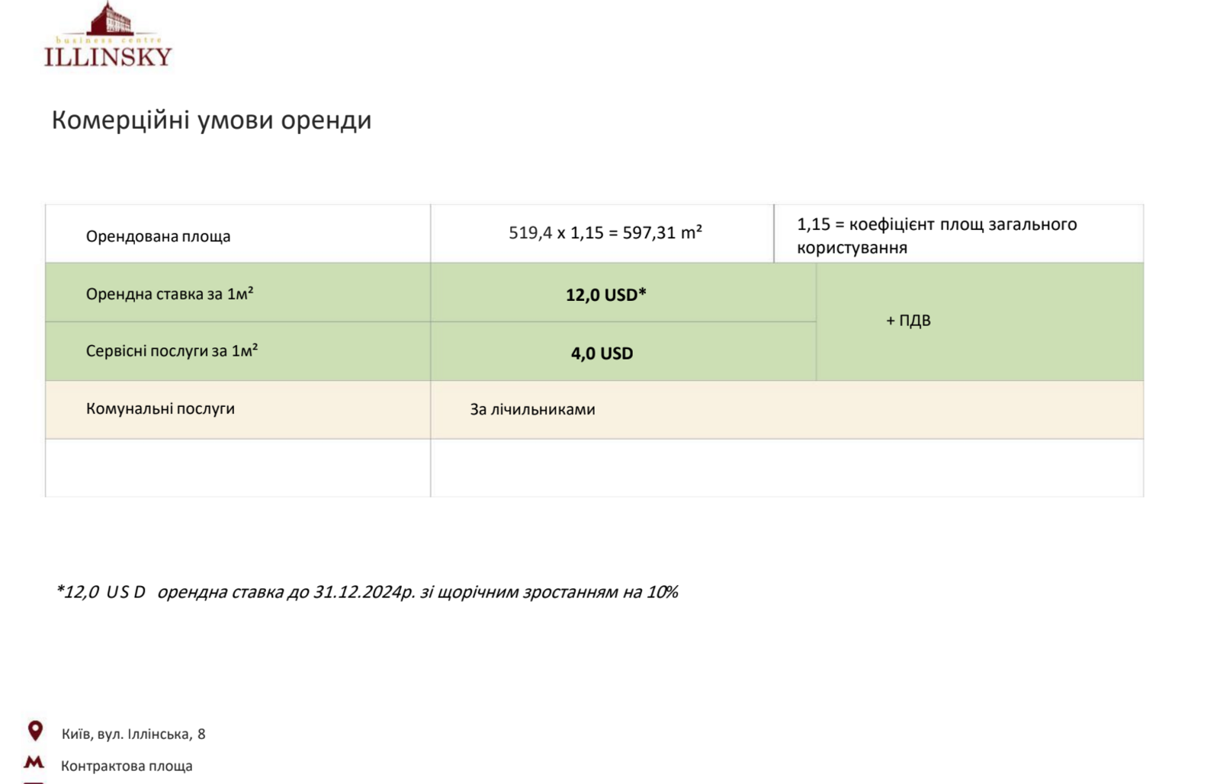Click the area calculation 519,4 x 1,15 cell
Screen dimensions: 1220x784
(x=605, y=233)
